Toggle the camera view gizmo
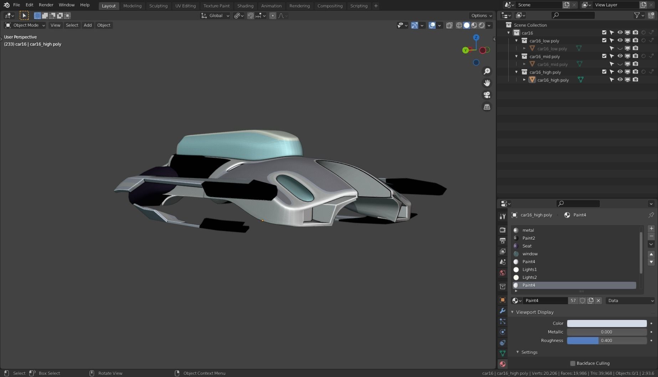Screen dimensions: 658x377 point(487,95)
